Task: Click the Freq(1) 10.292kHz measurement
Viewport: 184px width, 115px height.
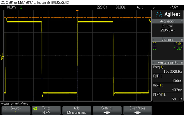Action: coord(168,69)
